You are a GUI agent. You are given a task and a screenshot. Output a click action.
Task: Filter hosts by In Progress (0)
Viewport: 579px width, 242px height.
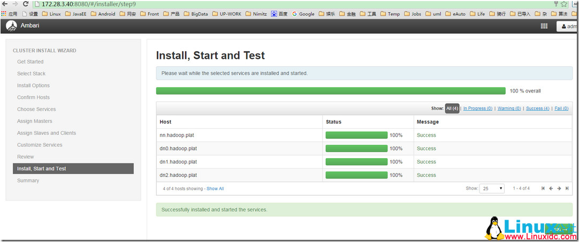477,108
